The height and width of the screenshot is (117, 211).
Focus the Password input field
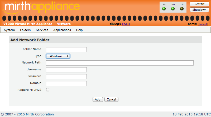click(66, 77)
